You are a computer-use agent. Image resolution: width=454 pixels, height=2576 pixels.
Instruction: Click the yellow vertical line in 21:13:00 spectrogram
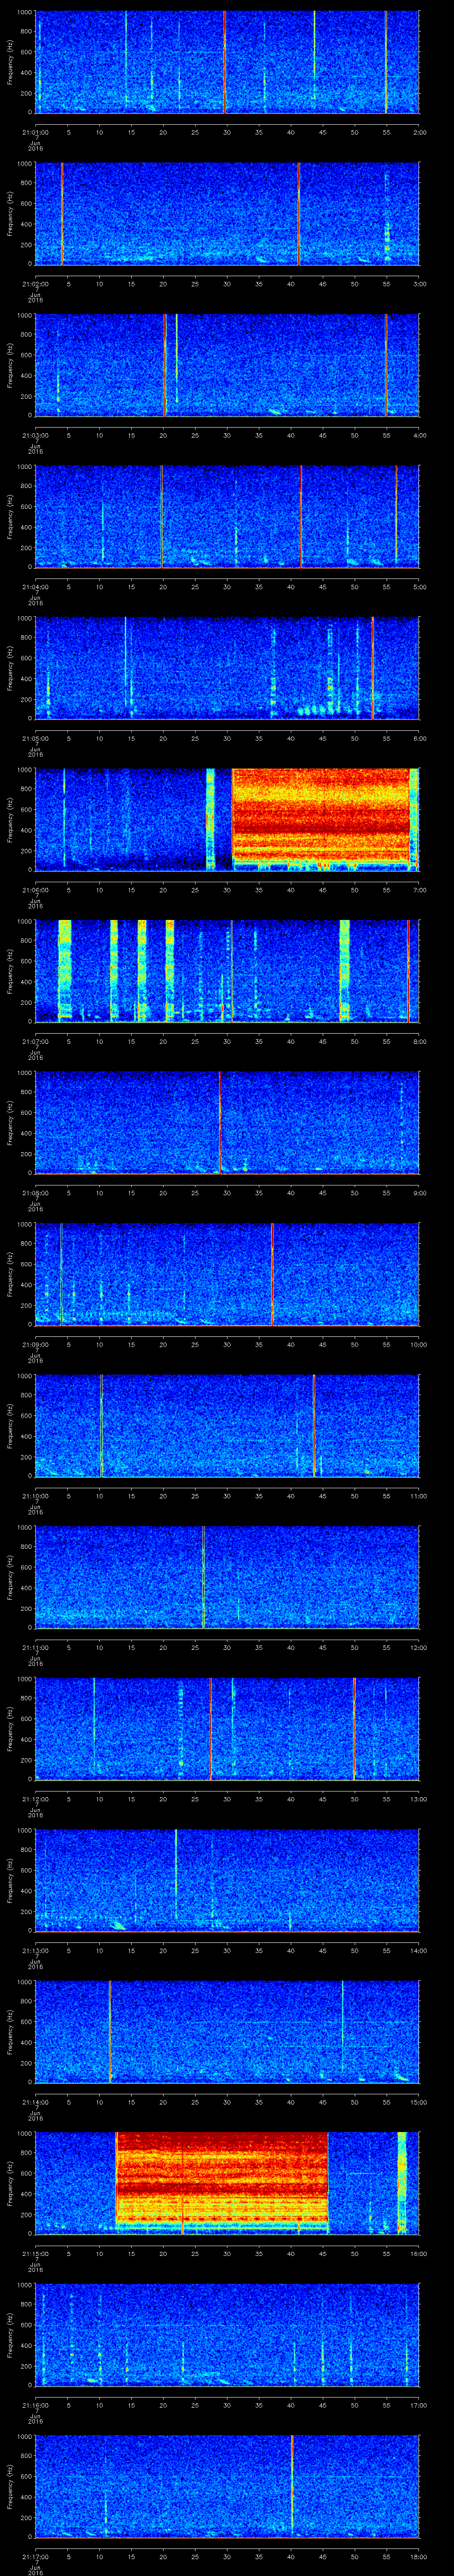click(x=176, y=1874)
